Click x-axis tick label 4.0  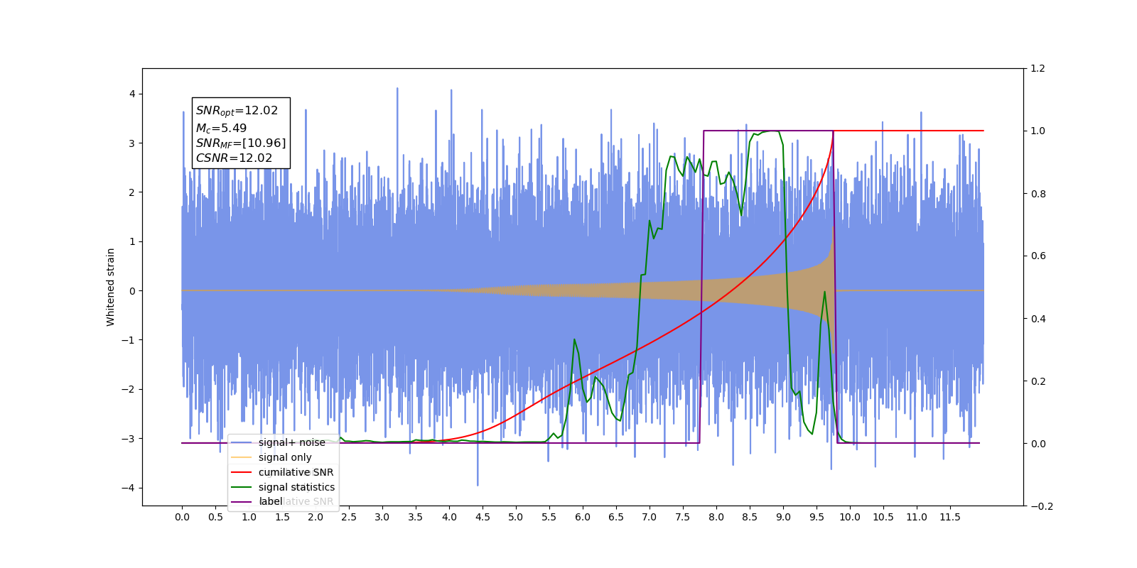click(449, 517)
